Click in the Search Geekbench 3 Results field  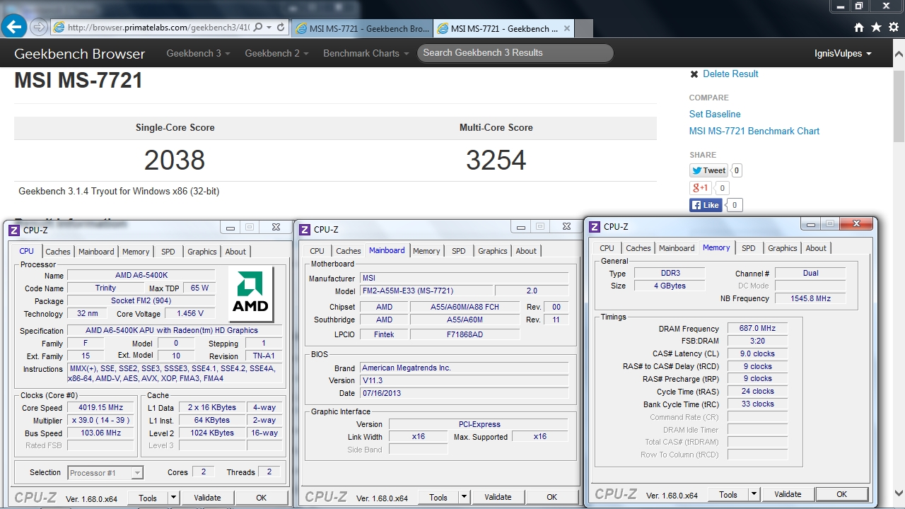515,53
